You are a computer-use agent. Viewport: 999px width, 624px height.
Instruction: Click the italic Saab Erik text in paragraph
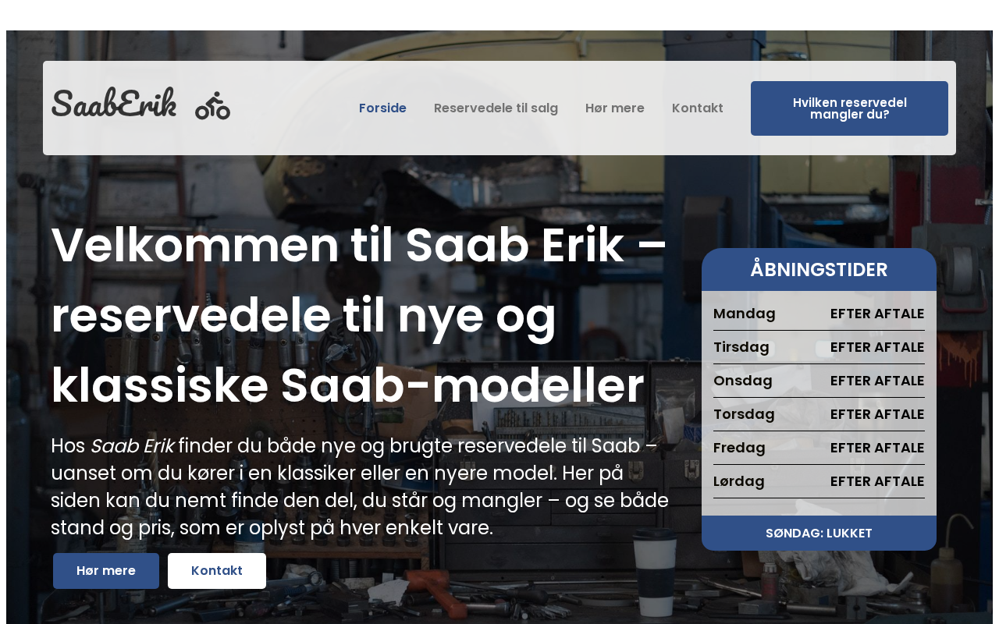click(132, 446)
